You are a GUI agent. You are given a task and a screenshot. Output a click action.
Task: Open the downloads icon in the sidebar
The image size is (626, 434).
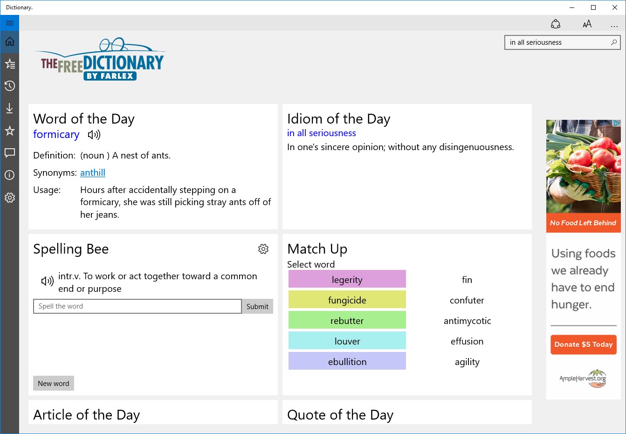[9, 108]
